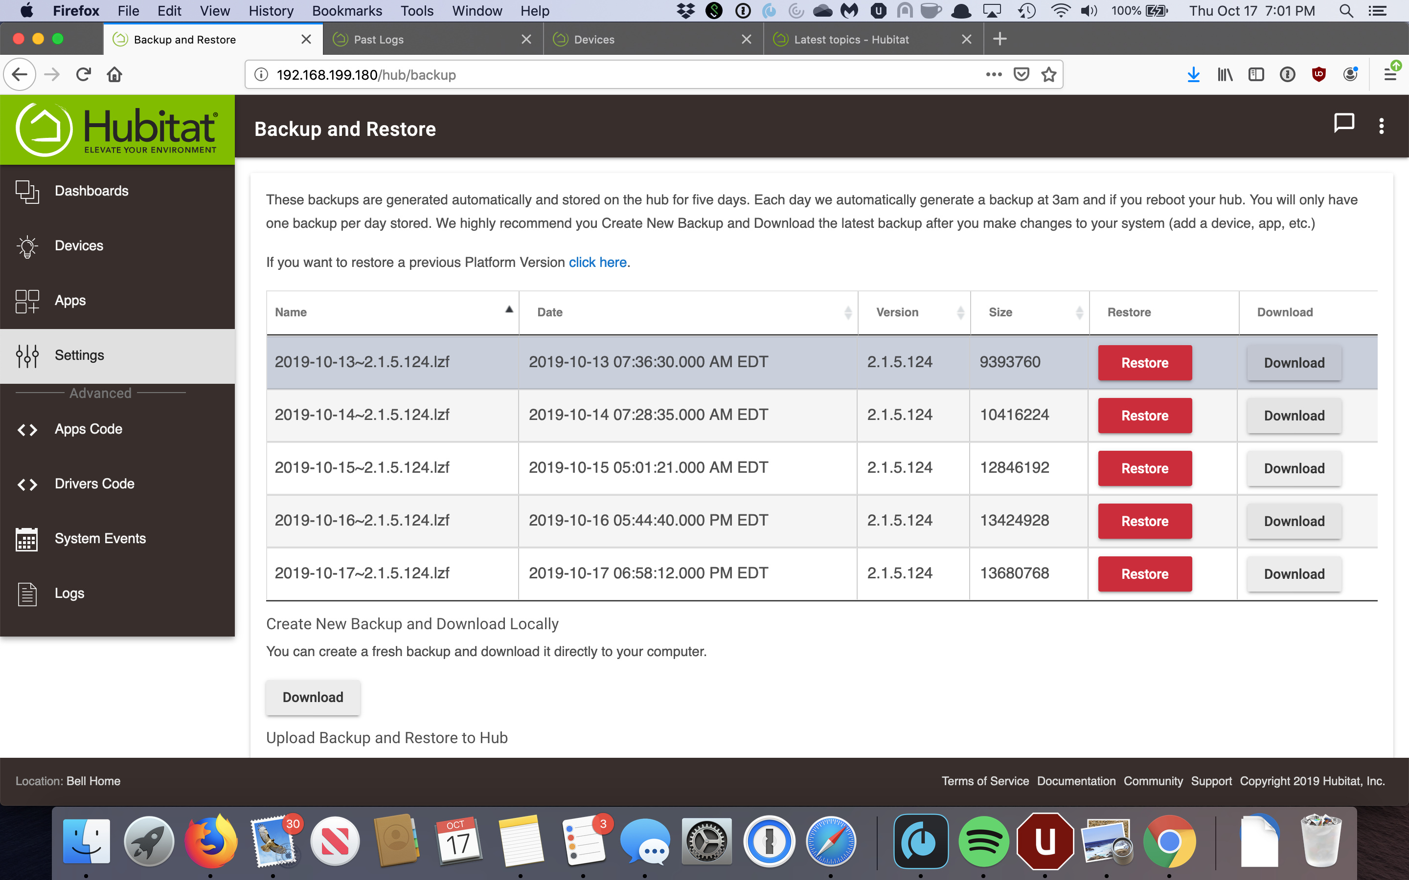This screenshot has height=880, width=1409.
Task: Reload the page
Action: tap(83, 74)
